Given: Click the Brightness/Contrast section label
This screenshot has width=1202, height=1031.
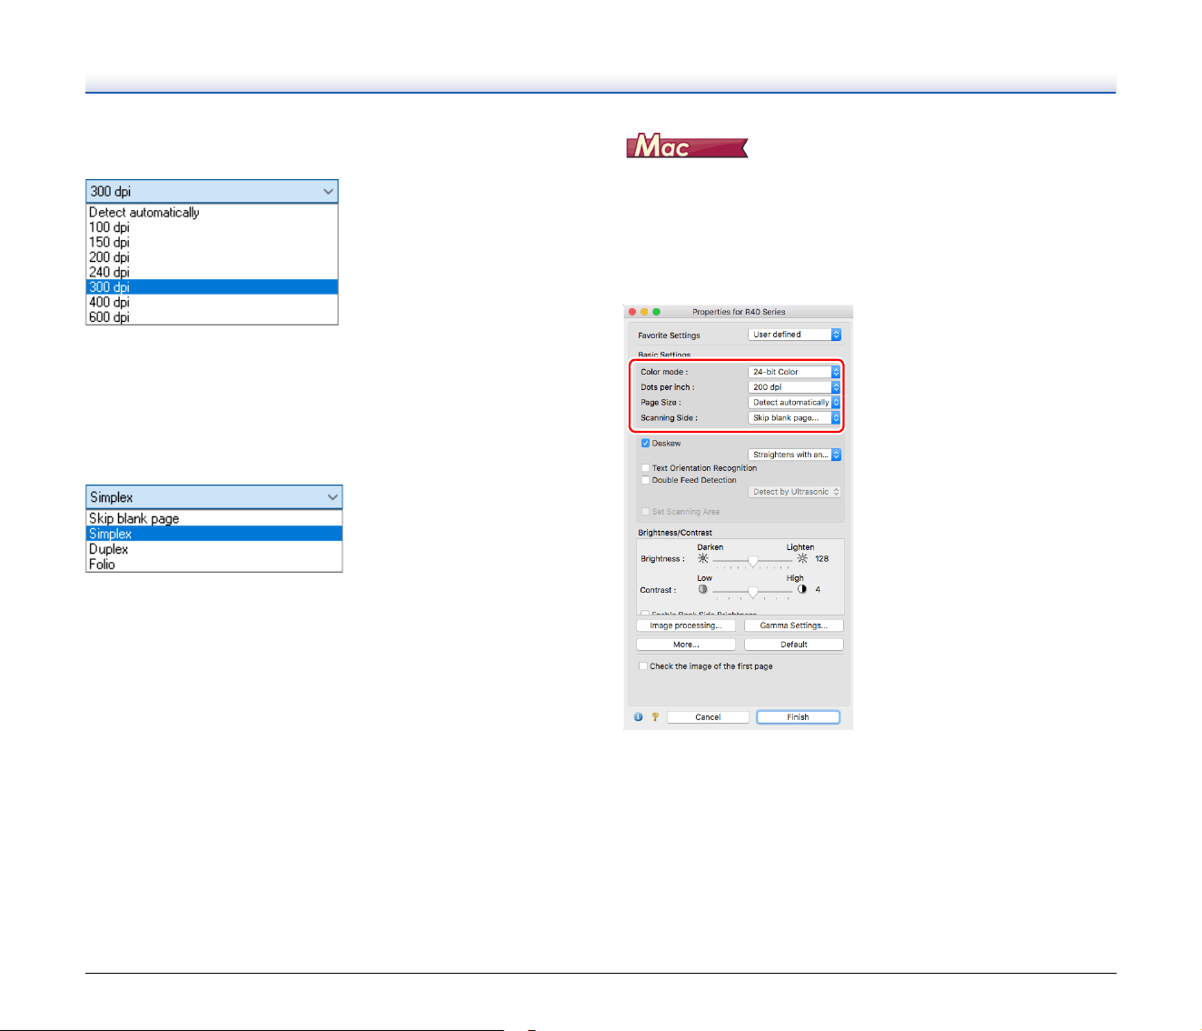Looking at the screenshot, I should [675, 533].
